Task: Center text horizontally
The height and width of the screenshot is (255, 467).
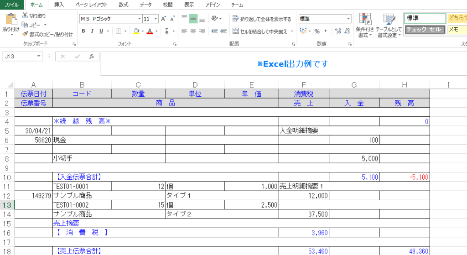Action: pos(193,31)
